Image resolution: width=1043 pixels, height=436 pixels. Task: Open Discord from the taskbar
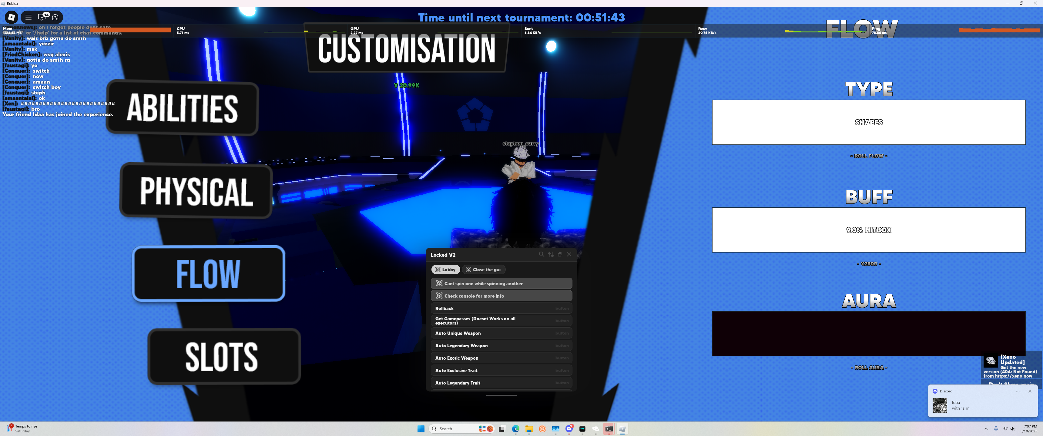[569, 429]
